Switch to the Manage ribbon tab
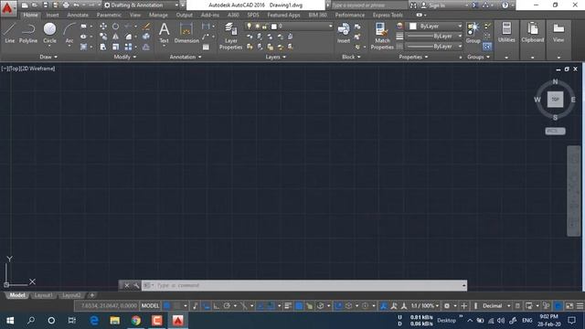This screenshot has height=329, width=585. click(158, 16)
